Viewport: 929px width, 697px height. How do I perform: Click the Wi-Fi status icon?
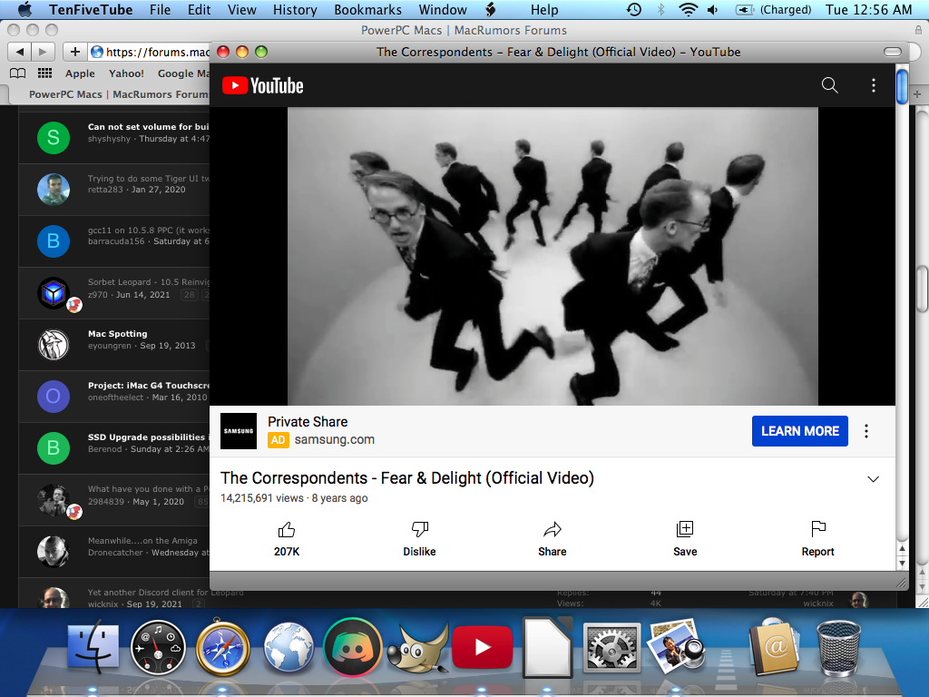pos(688,9)
